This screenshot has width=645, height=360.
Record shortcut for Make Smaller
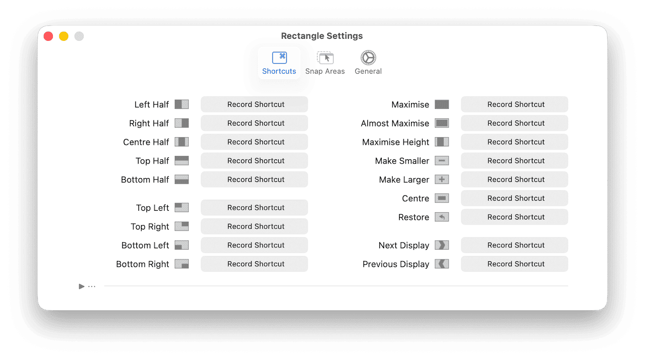pos(514,161)
